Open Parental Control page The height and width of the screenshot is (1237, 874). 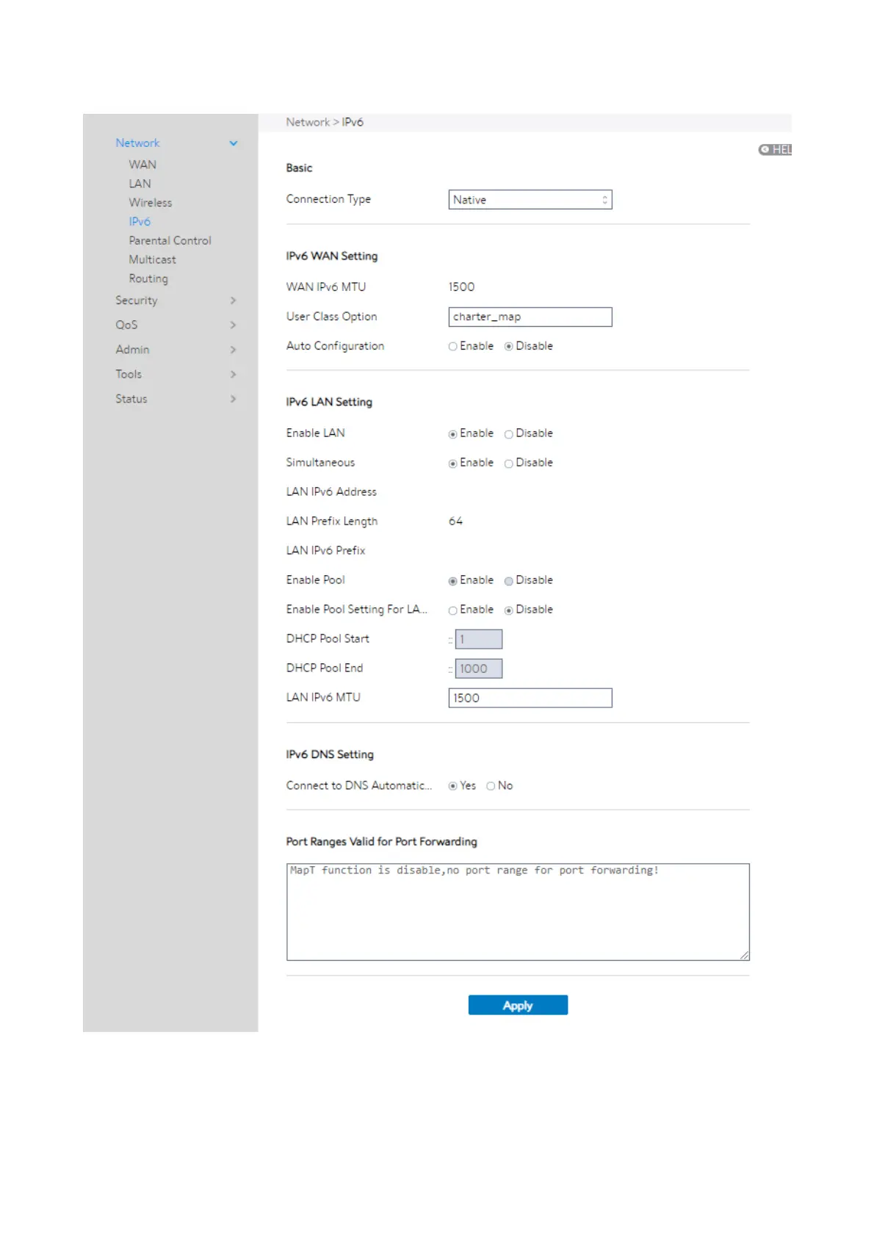tap(170, 241)
